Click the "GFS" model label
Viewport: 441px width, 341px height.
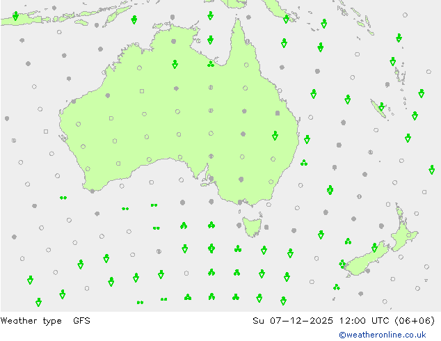coord(81,320)
